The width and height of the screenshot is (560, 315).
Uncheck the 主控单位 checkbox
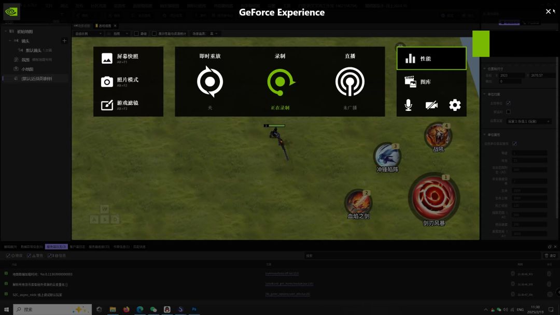tap(508, 103)
